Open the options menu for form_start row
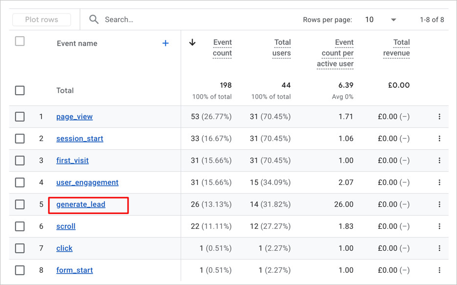457x285 pixels. click(439, 270)
